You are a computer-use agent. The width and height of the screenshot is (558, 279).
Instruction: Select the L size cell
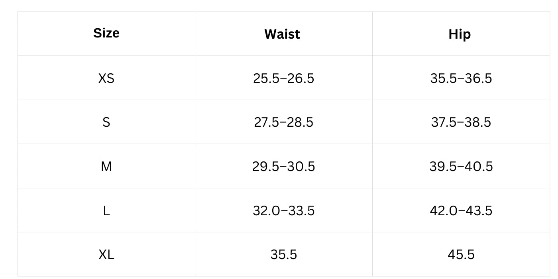(x=106, y=210)
